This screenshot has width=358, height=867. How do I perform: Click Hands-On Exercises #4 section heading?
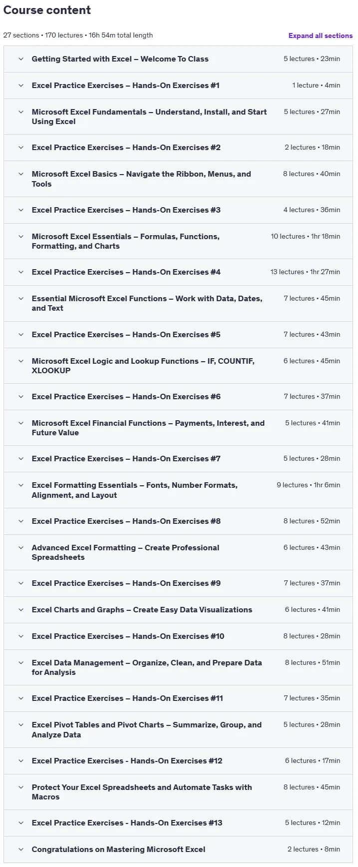coord(126,272)
